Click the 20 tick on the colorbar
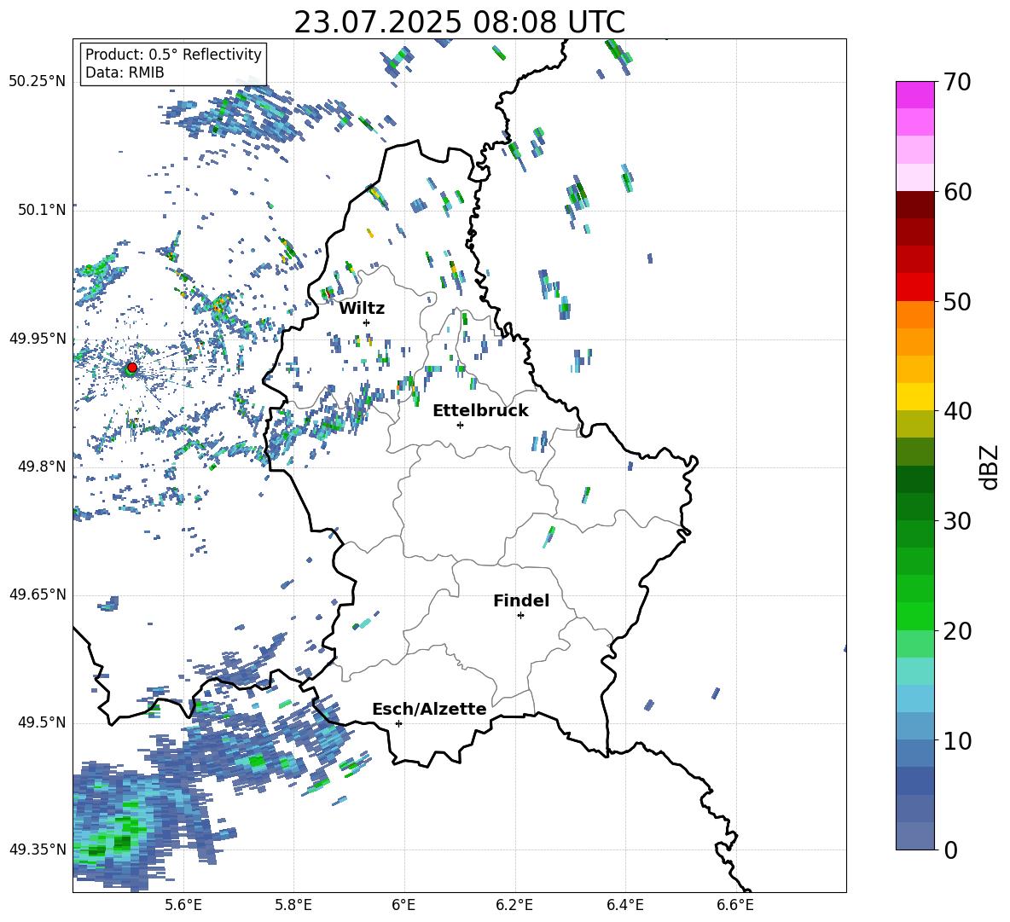Image resolution: width=1010 pixels, height=922 pixels. pos(957,631)
